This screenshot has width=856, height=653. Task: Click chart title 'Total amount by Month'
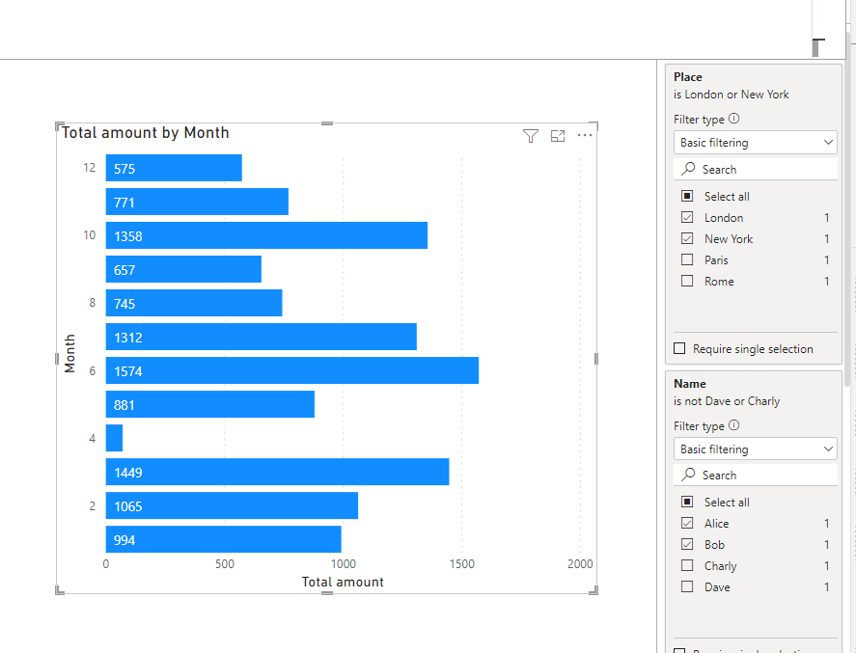coord(145,132)
